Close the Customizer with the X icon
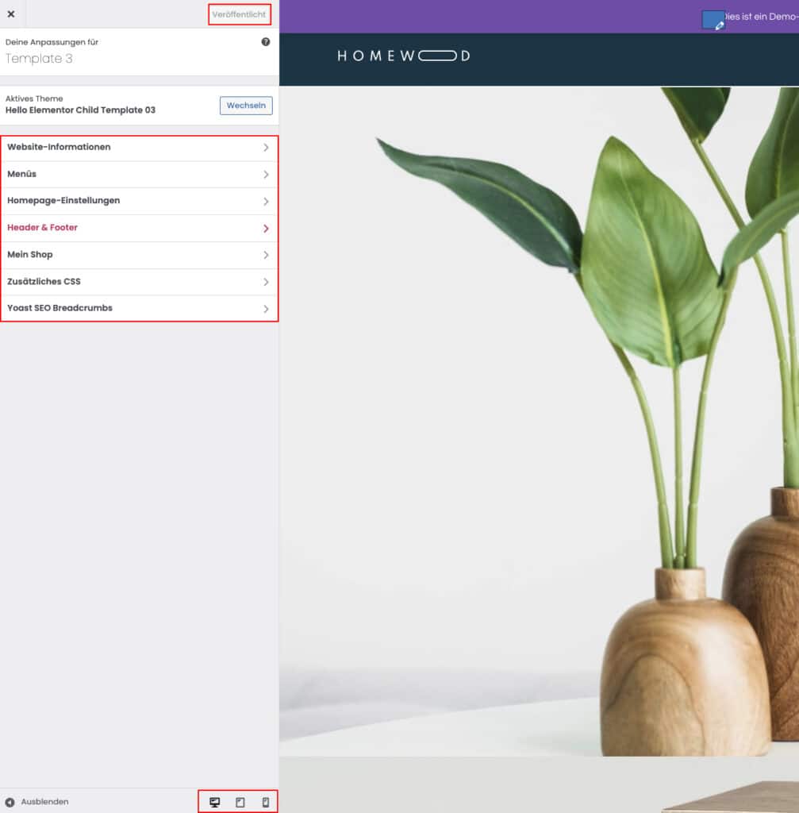Viewport: 799px width, 813px height. 11,14
